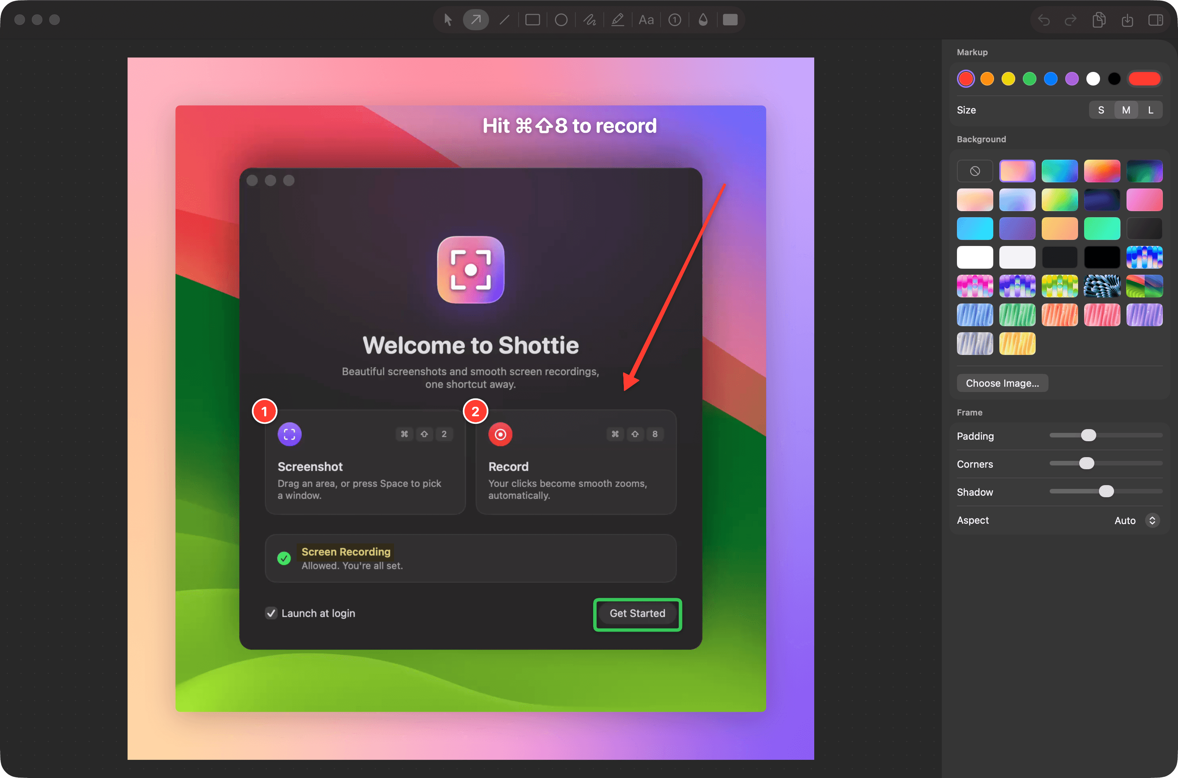This screenshot has height=778, width=1178.
Task: Pick the red markup color
Action: tap(966, 78)
